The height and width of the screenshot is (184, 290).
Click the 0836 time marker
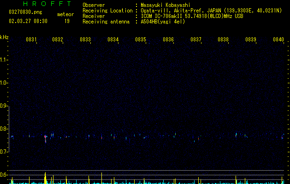click(x=168, y=40)
